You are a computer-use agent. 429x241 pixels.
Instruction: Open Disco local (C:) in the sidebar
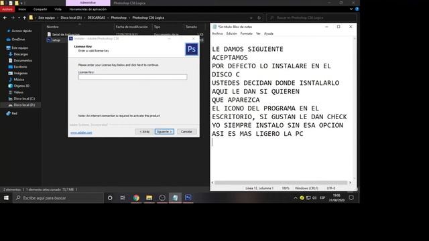pyautogui.click(x=24, y=98)
